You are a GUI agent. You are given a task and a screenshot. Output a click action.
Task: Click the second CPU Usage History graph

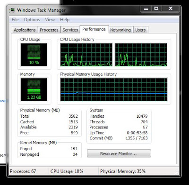pos(141,55)
